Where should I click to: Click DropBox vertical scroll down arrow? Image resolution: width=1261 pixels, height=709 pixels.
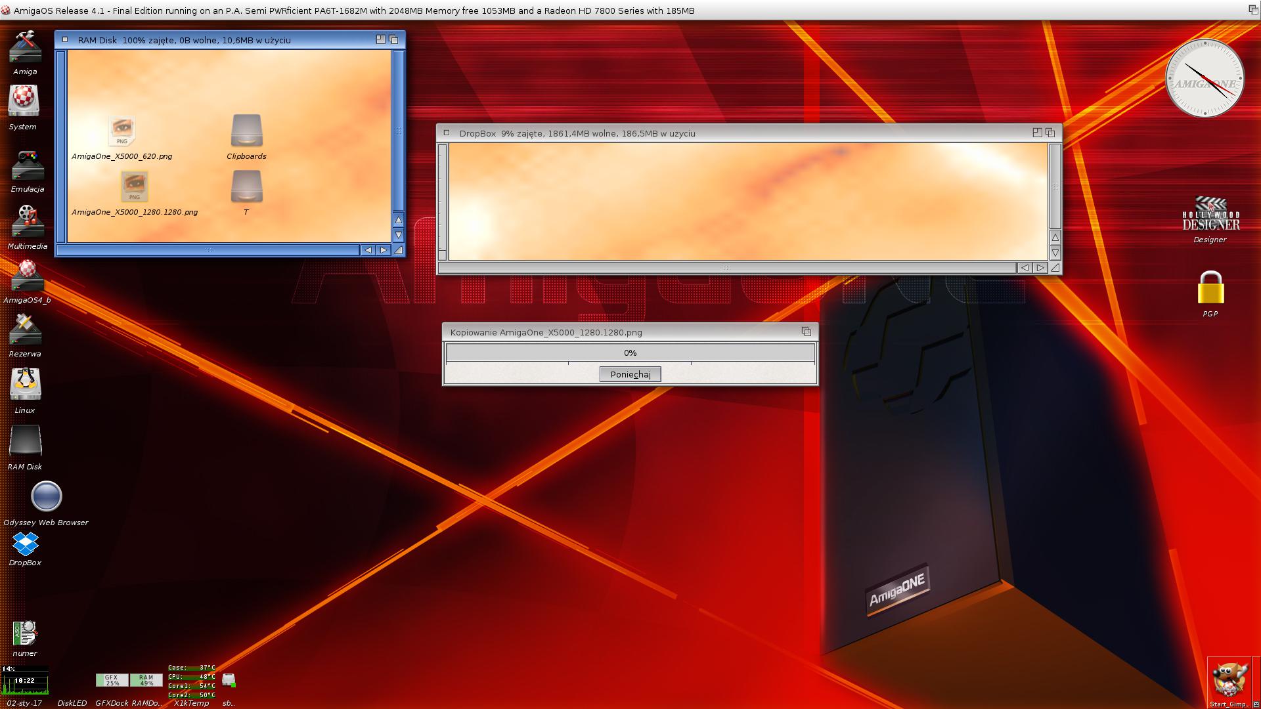(x=1055, y=253)
